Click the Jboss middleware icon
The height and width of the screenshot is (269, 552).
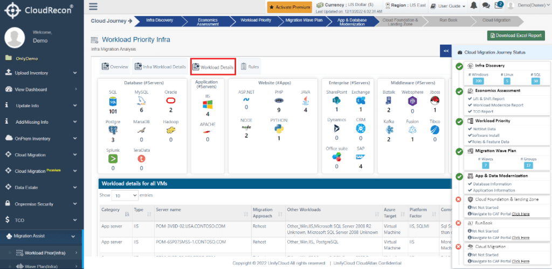point(435,101)
